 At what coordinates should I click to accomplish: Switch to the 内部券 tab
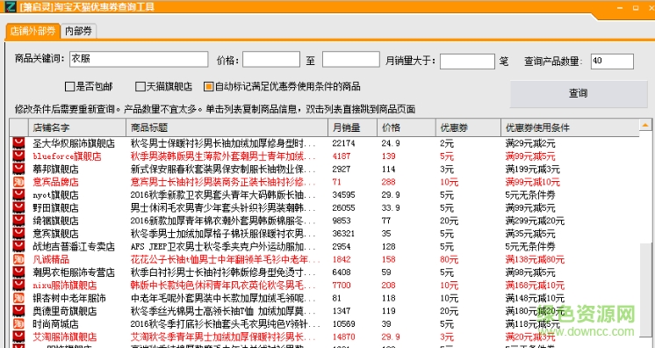click(78, 31)
